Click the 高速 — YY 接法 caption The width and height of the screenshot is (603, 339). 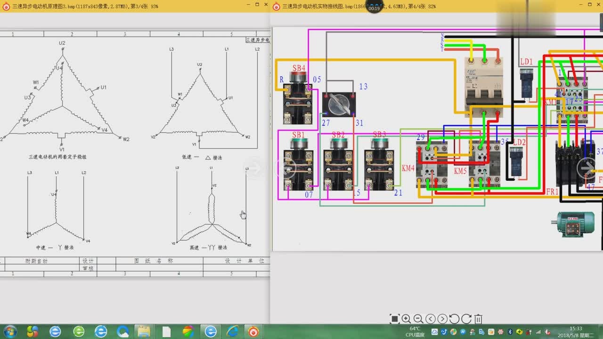tap(208, 247)
